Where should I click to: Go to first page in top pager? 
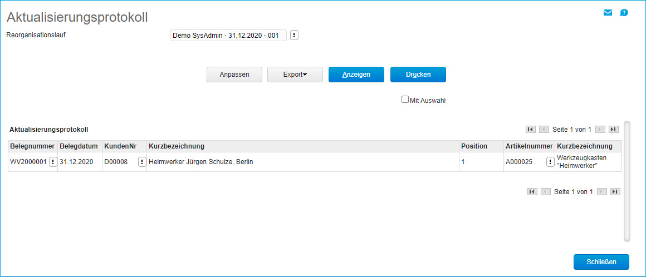tap(531, 129)
